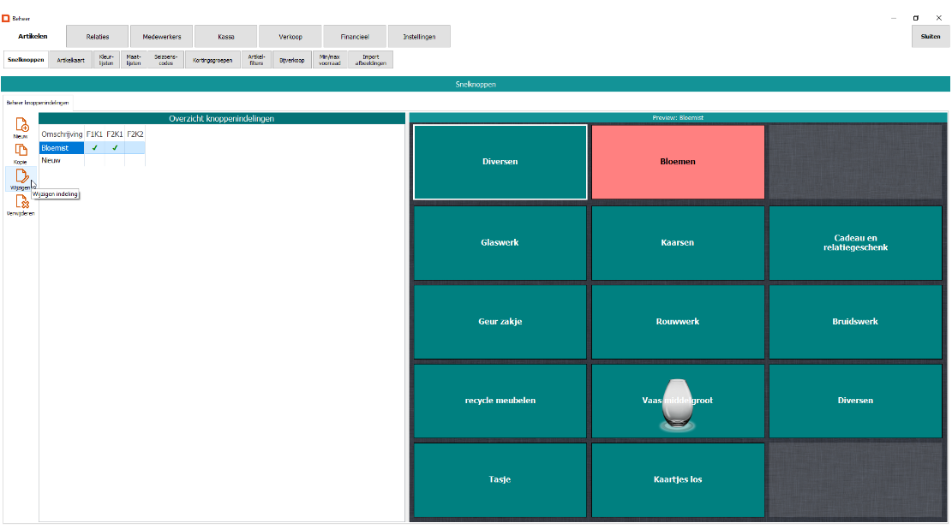The image size is (952, 529).
Task: Open the Artikelkaart sub-tab
Action: coord(71,60)
